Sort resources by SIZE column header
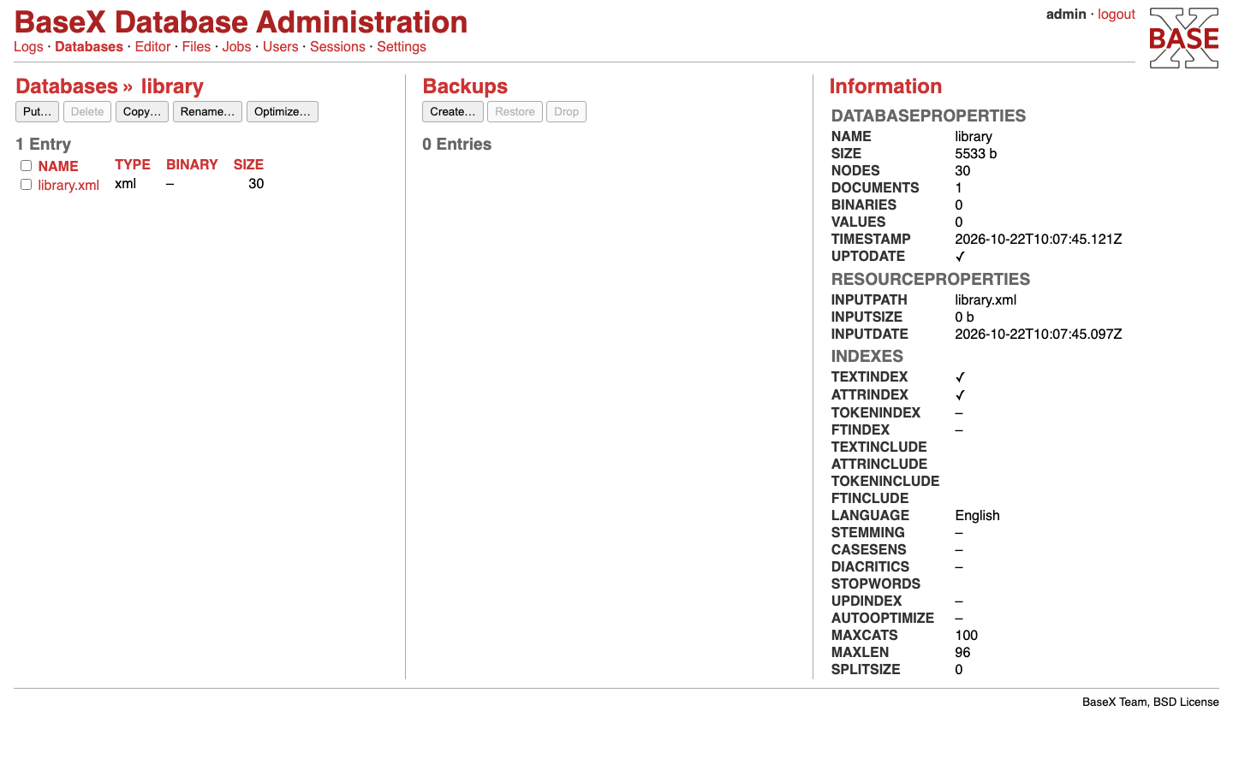Viewport: 1233px width, 770px height. click(x=248, y=164)
